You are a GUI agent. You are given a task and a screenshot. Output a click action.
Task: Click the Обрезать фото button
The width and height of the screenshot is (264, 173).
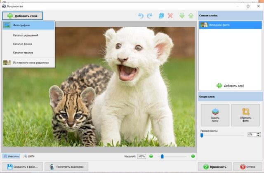pyautogui.click(x=245, y=115)
